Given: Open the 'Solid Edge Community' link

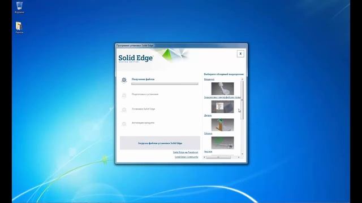Looking at the screenshot, I should [x=187, y=157].
